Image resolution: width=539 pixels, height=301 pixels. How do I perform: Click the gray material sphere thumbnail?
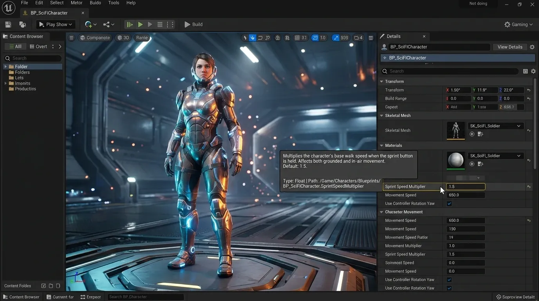(x=456, y=160)
